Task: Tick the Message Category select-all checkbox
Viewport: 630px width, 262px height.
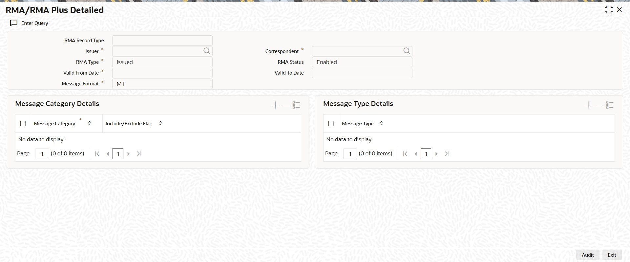Action: [23, 124]
